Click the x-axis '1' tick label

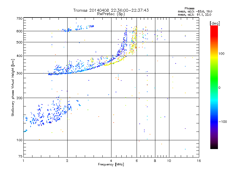(23, 161)
